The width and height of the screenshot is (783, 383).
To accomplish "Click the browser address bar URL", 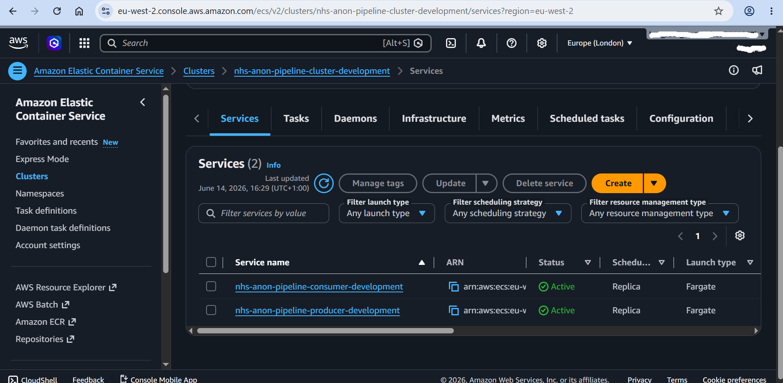I will point(345,11).
